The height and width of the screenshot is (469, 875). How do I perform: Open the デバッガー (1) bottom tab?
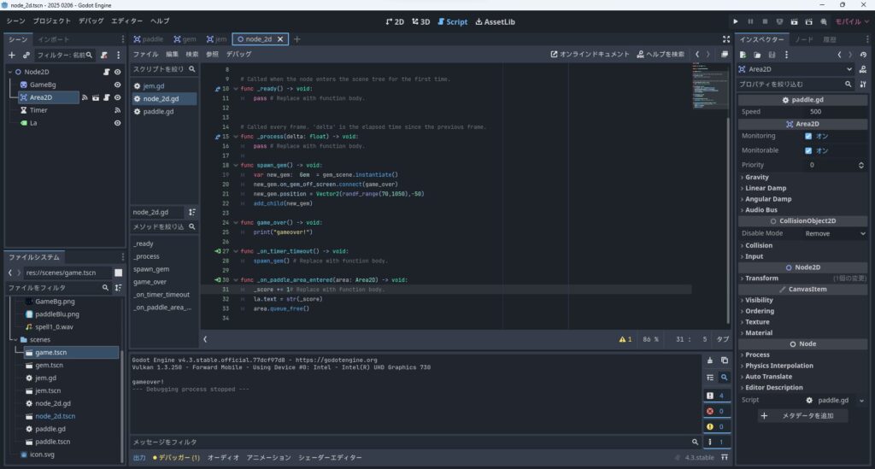click(x=176, y=457)
